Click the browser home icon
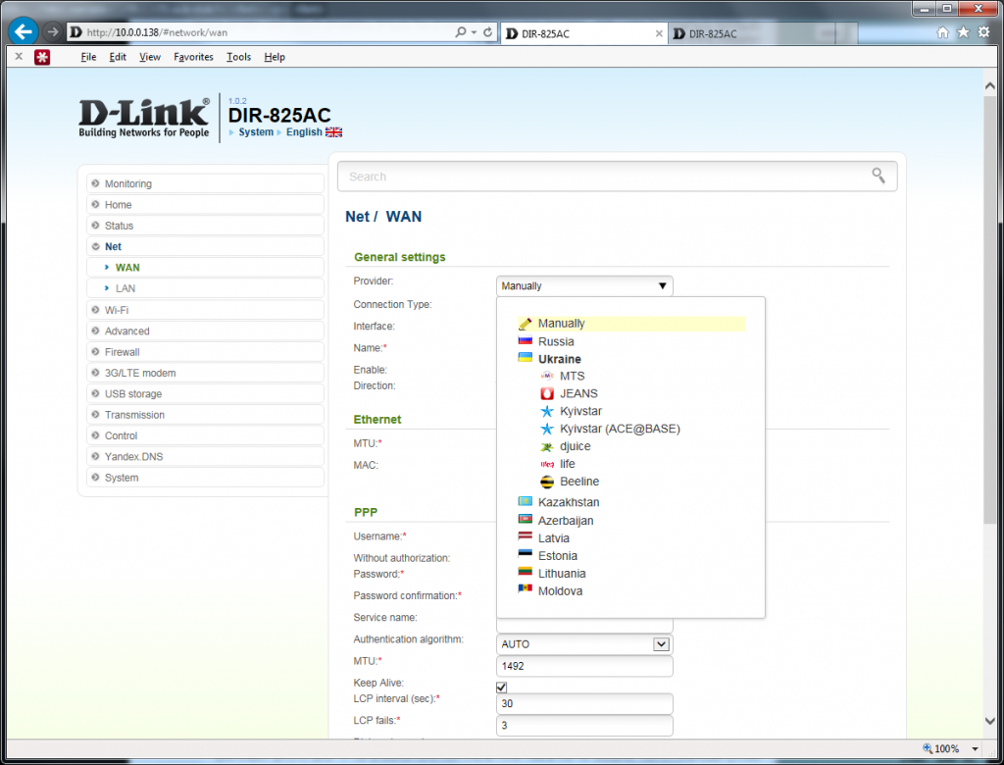 (943, 32)
